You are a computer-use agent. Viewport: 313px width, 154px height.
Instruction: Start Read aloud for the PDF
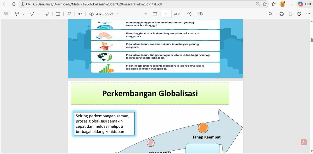pyautogui.click(x=69, y=14)
